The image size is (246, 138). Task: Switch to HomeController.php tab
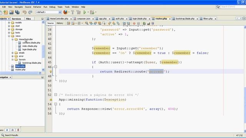pos(59,19)
